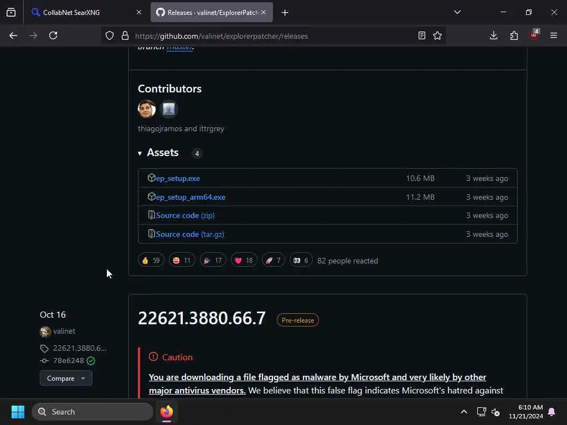Click the commit icon beside 78e6248
Image resolution: width=567 pixels, height=425 pixels.
[44, 361]
